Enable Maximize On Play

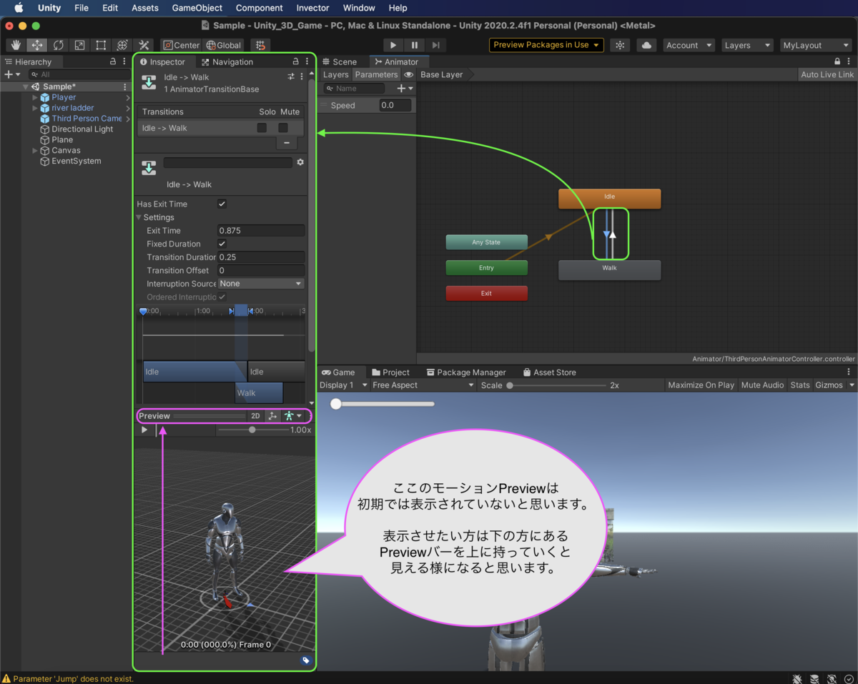[701, 385]
